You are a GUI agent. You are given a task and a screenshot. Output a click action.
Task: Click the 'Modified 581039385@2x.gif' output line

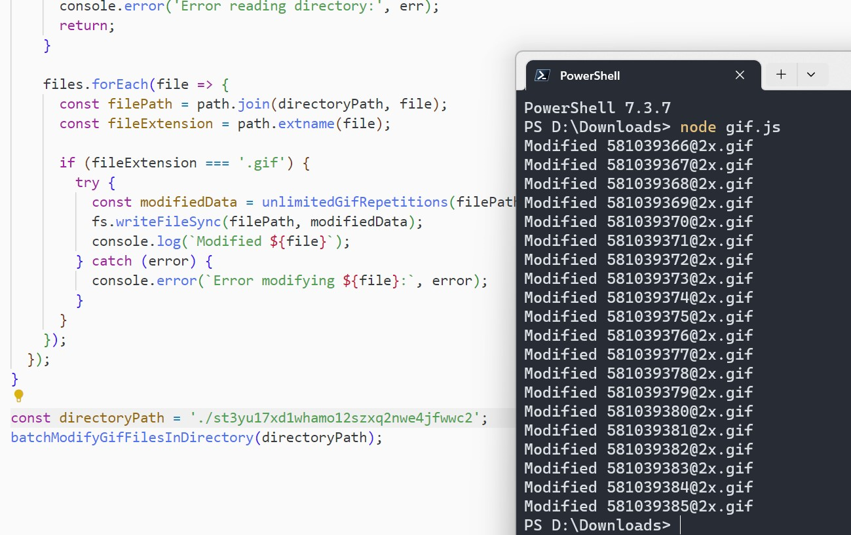coord(638,506)
